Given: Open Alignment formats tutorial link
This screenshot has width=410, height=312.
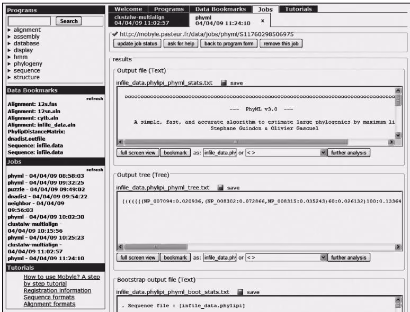Looking at the screenshot, I should tap(49, 304).
